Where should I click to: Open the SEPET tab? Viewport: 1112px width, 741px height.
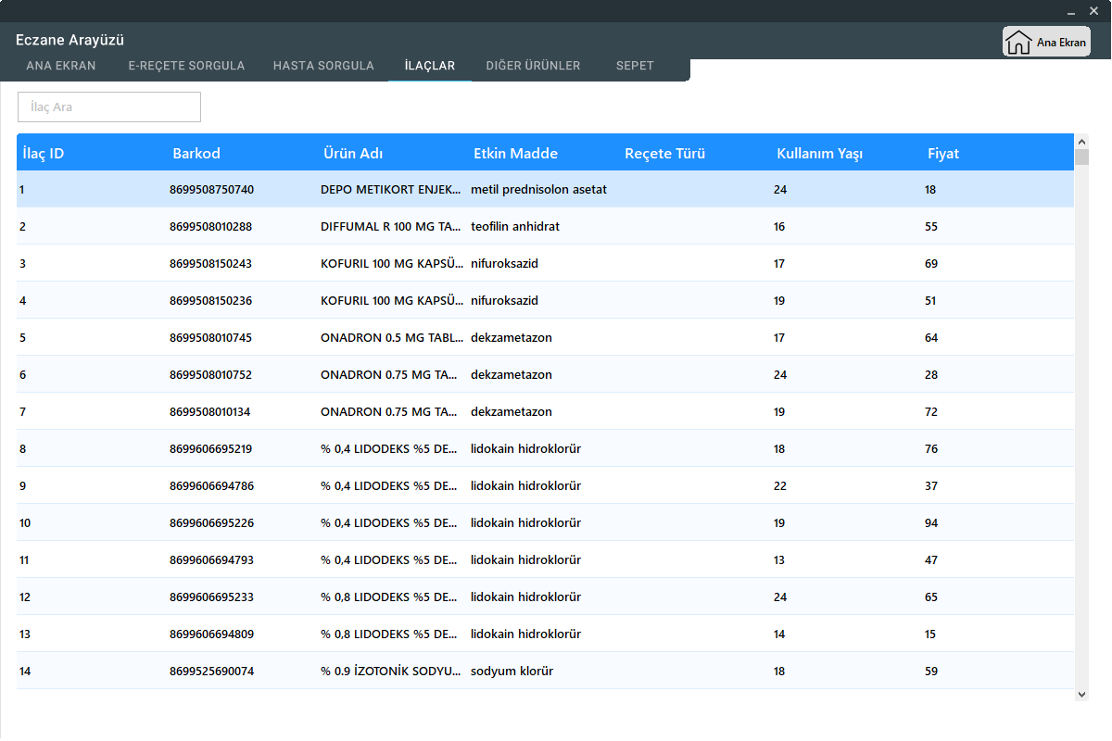(x=635, y=66)
